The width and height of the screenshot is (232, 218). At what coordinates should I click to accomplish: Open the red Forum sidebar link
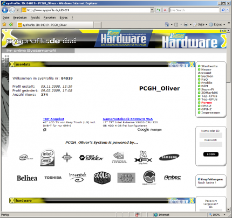pos(207,103)
